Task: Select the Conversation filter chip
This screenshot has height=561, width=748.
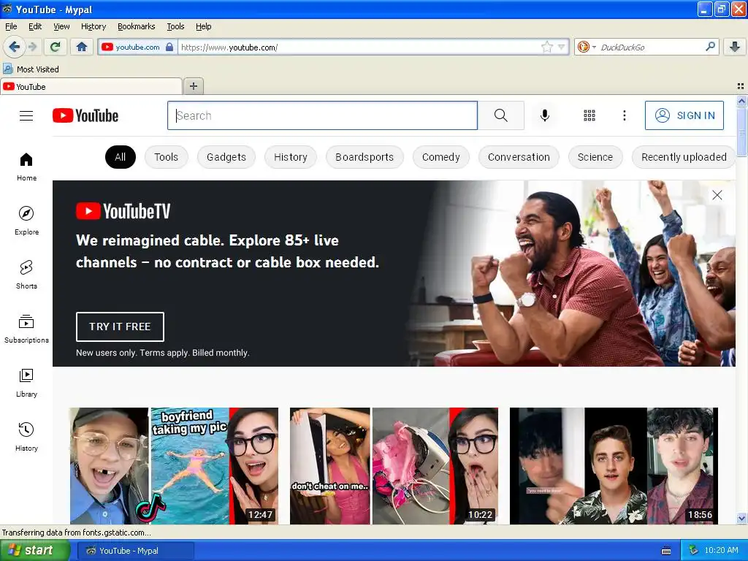Action: 519,157
